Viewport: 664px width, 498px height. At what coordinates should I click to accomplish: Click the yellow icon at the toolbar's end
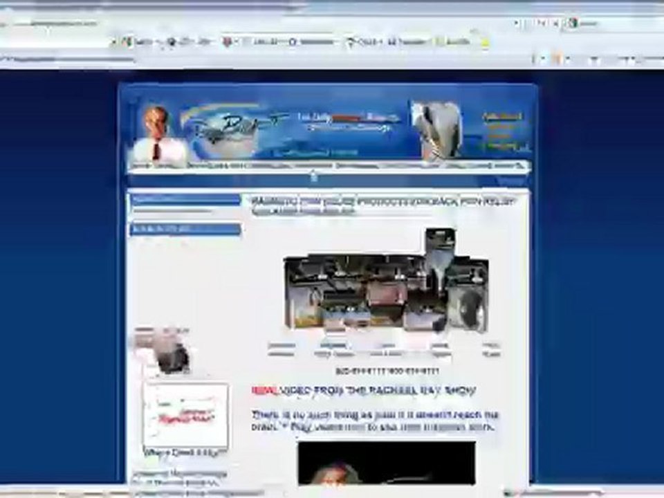[x=486, y=43]
